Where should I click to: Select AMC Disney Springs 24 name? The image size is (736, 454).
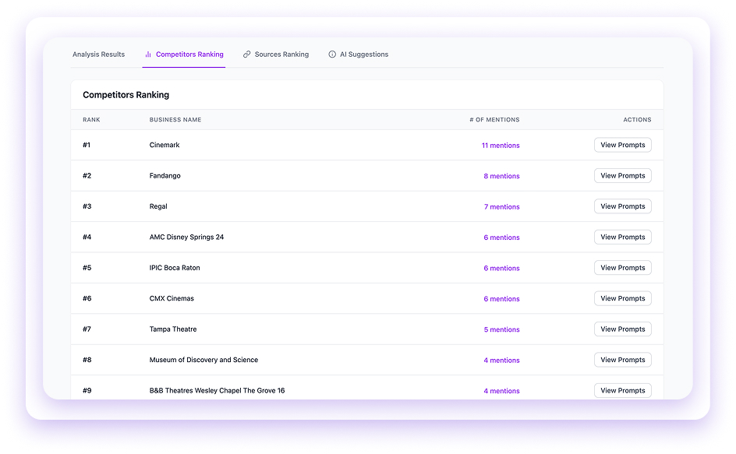pyautogui.click(x=186, y=237)
